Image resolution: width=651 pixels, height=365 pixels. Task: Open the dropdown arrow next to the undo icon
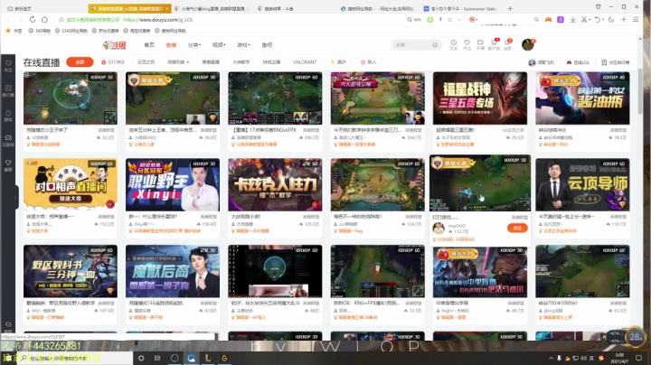coord(602,20)
